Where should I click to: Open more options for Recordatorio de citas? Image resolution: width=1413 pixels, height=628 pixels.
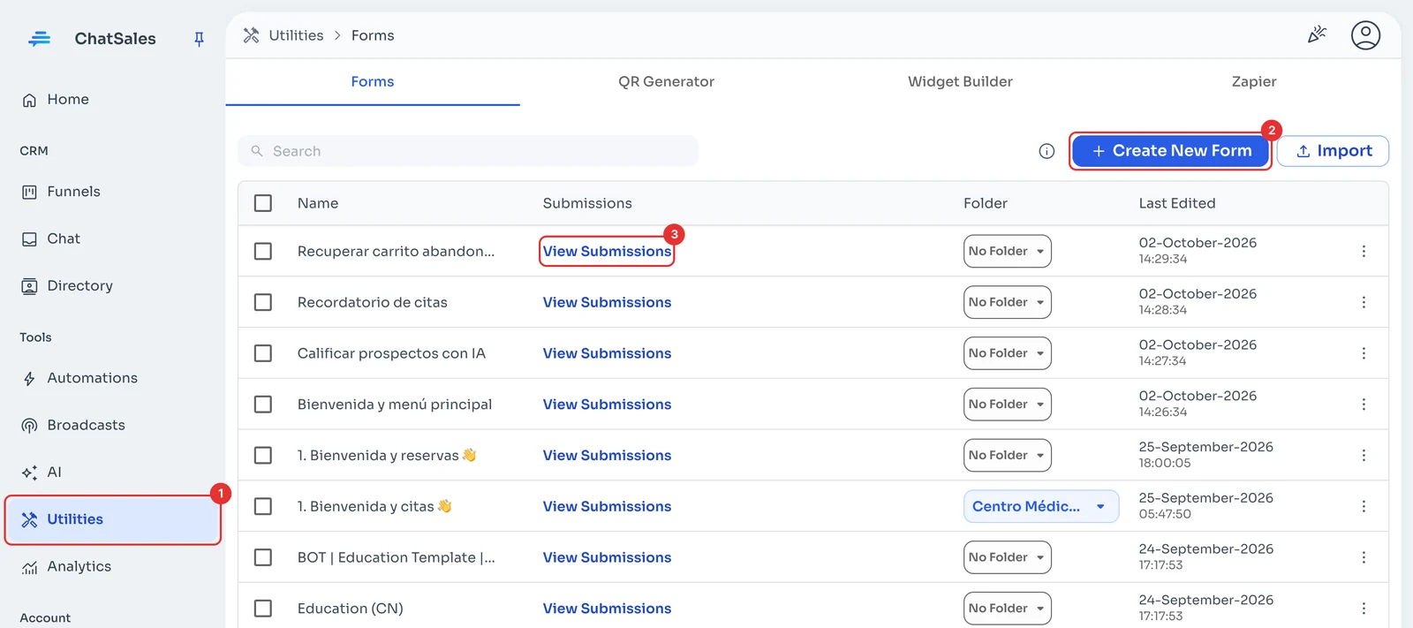1364,302
